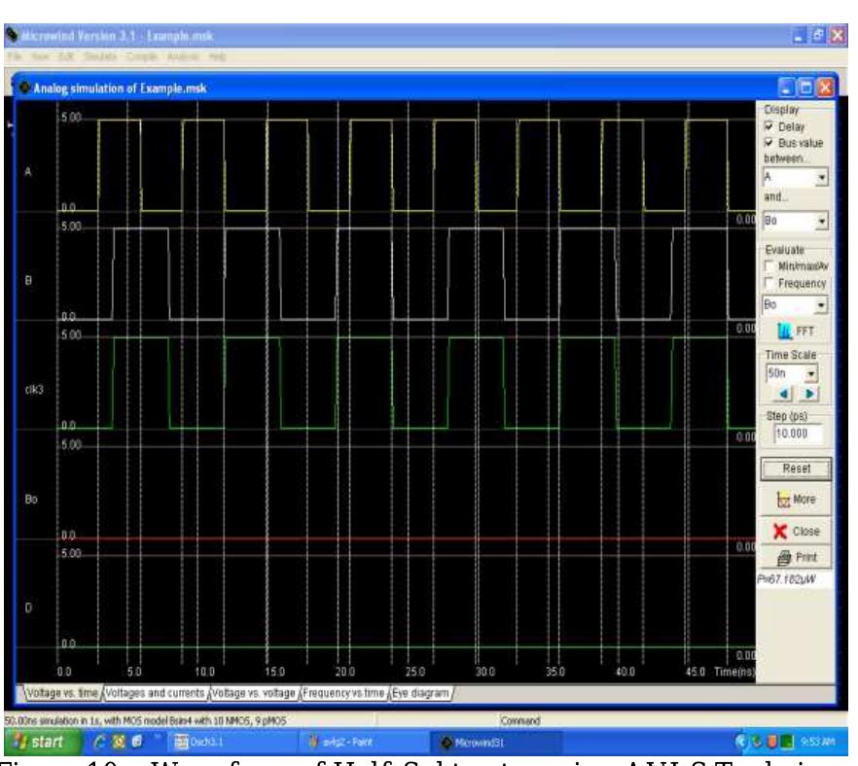
Task: Click the More button
Action: pyautogui.click(x=796, y=500)
